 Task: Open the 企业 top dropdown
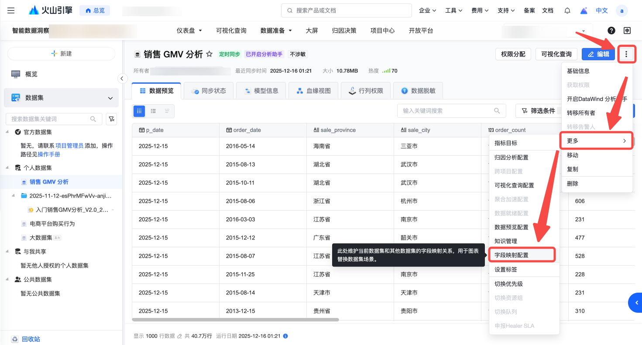click(x=427, y=10)
